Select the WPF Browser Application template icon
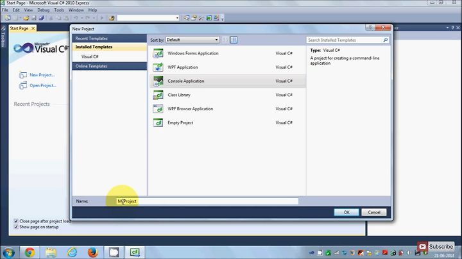This screenshot has height=259, width=462. click(x=158, y=108)
